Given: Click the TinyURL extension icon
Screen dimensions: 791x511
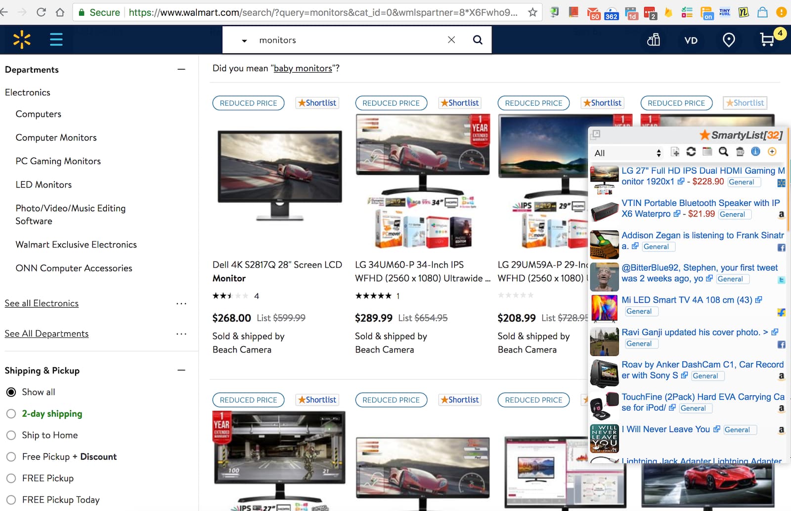Looking at the screenshot, I should click(725, 12).
